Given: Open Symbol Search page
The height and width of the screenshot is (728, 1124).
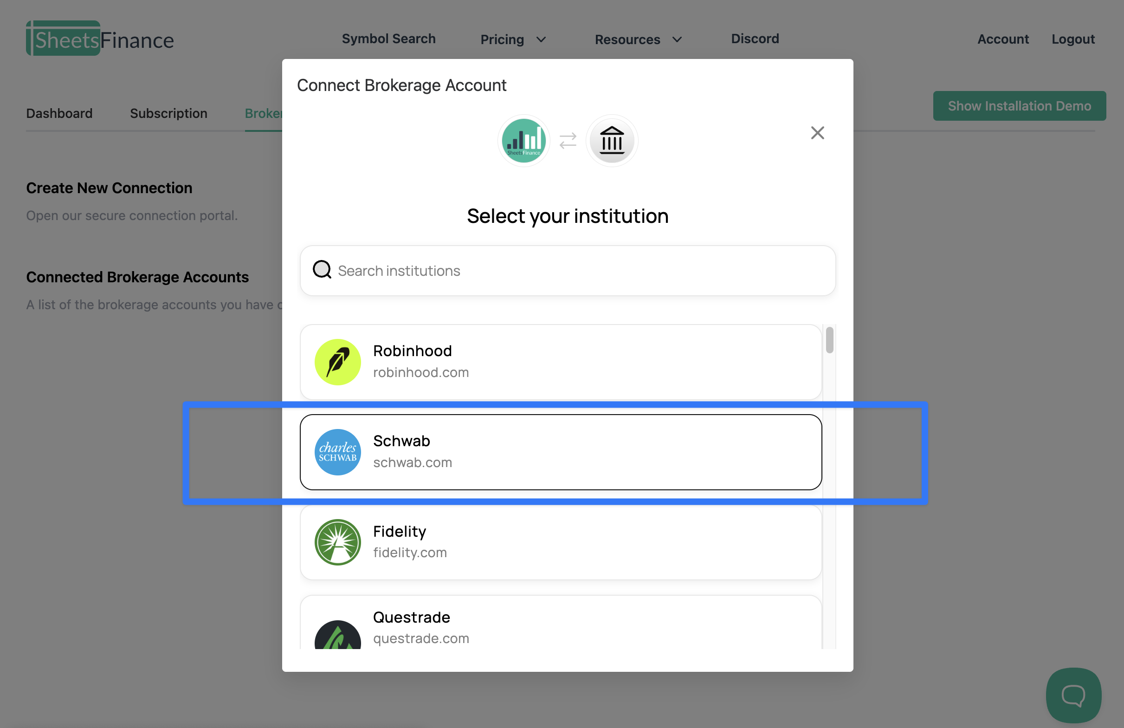Looking at the screenshot, I should click(x=388, y=39).
